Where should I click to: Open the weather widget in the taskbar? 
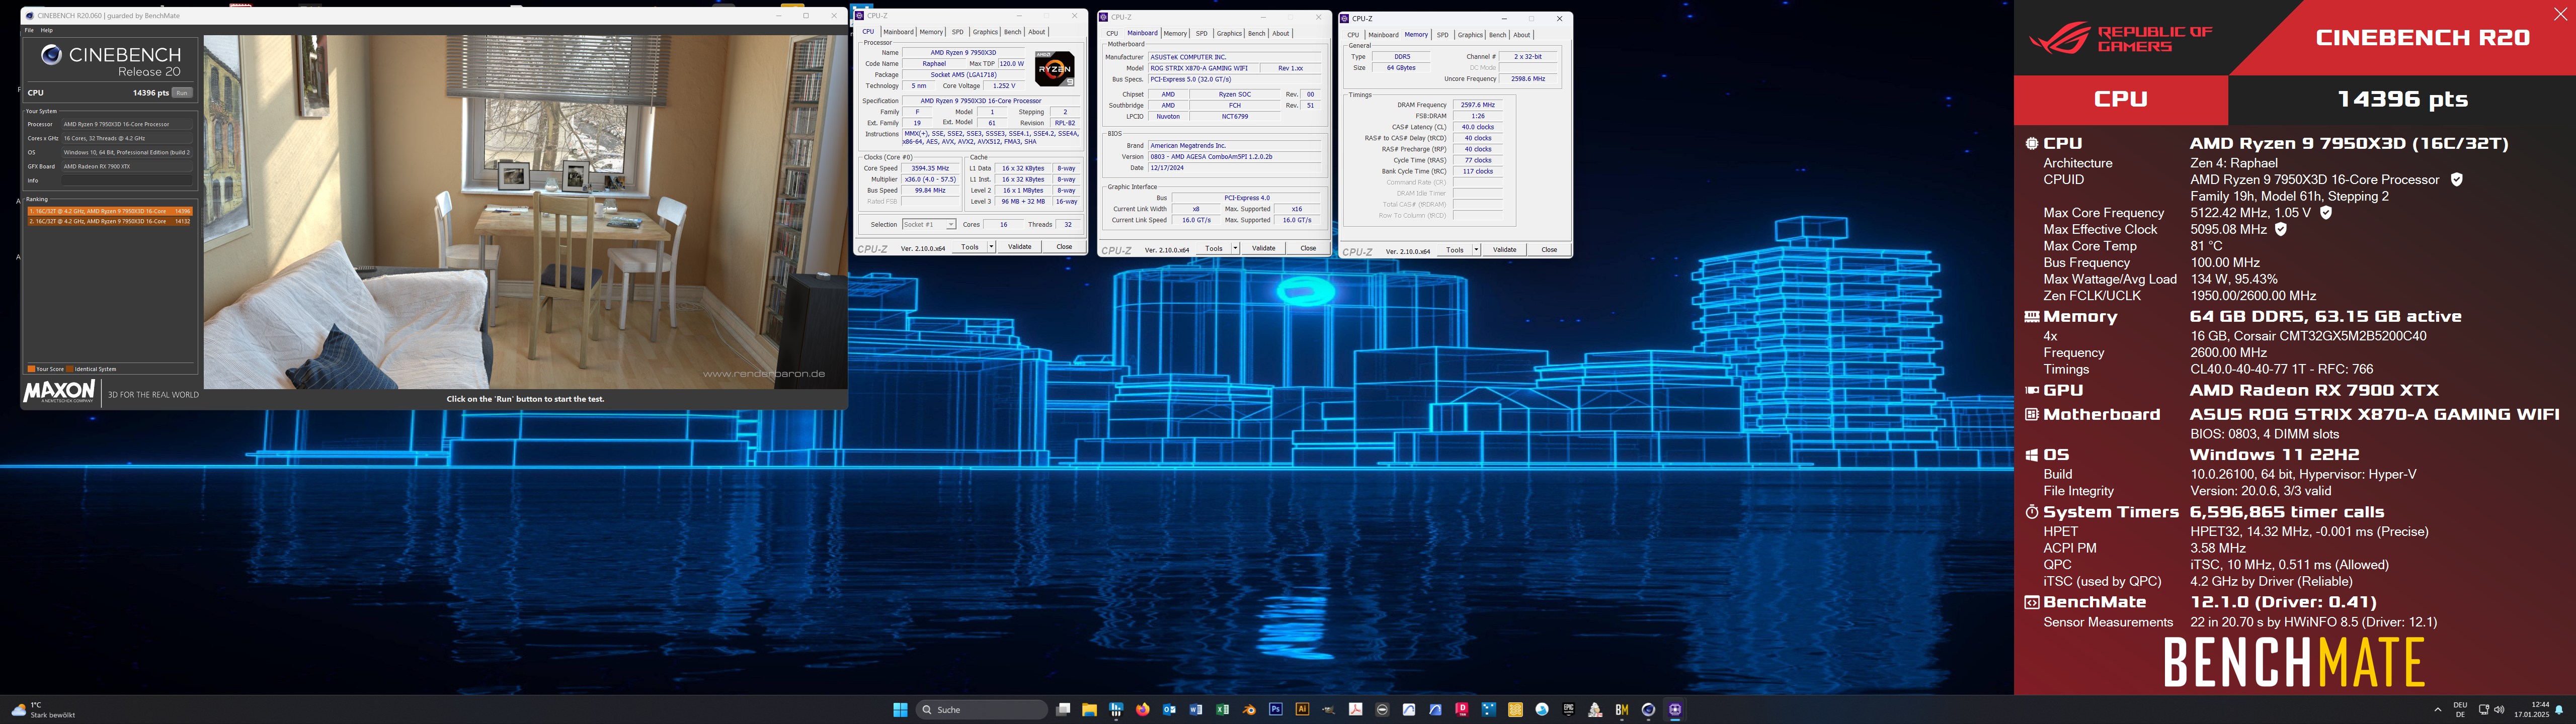pos(44,709)
